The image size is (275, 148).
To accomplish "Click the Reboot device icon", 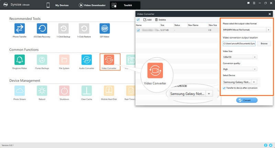I will pos(42,91).
